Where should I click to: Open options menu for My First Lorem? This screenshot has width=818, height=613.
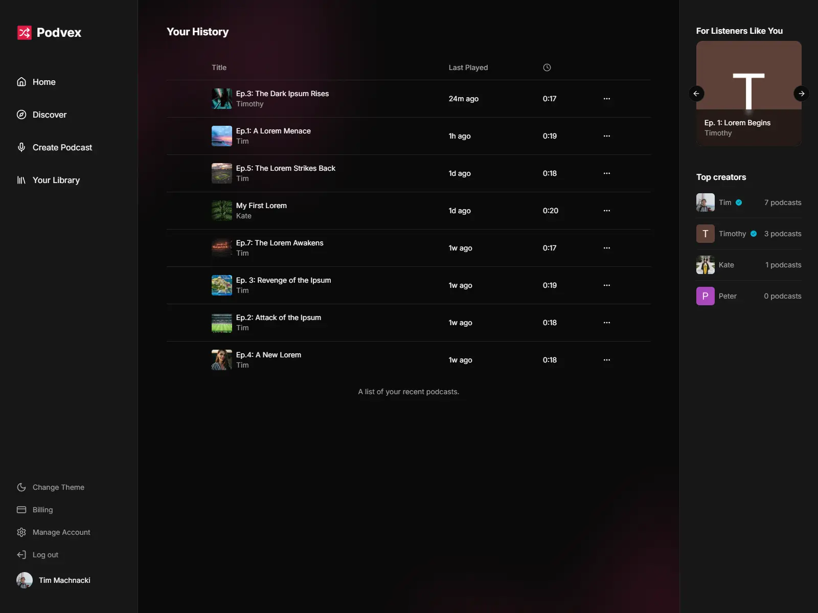click(607, 211)
